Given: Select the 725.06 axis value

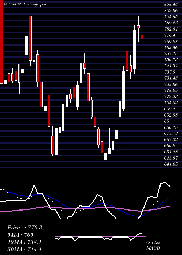Looking at the screenshot, I should [171, 84].
